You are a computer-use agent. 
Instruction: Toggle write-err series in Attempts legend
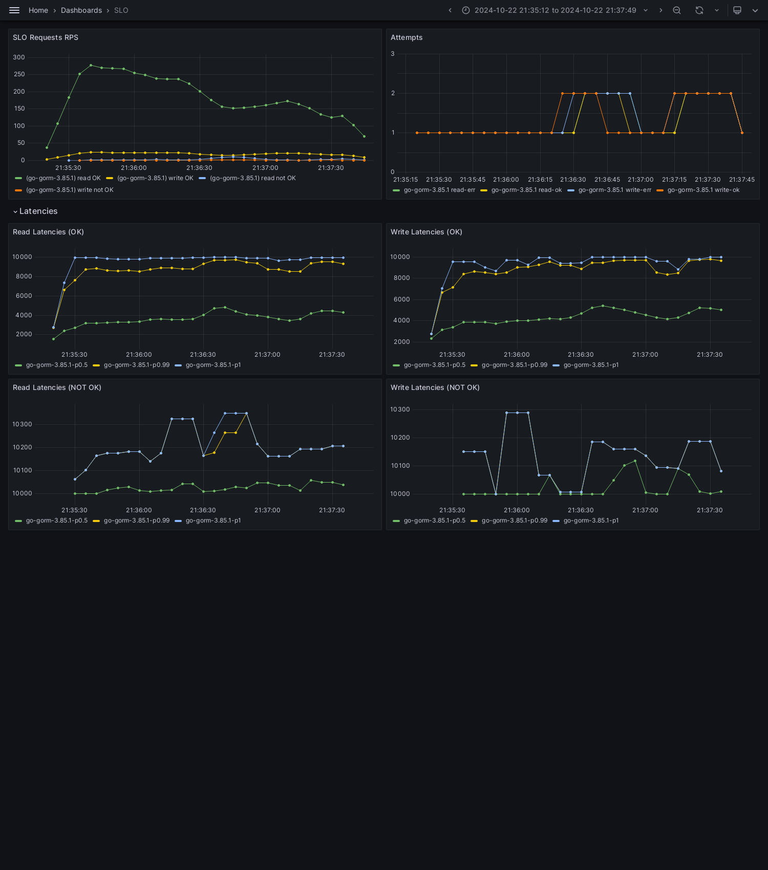pyautogui.click(x=615, y=190)
